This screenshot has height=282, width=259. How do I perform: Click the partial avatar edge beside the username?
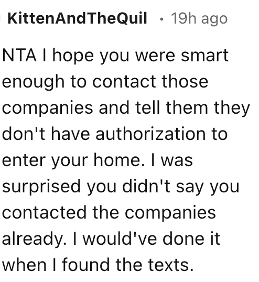(1, 18)
